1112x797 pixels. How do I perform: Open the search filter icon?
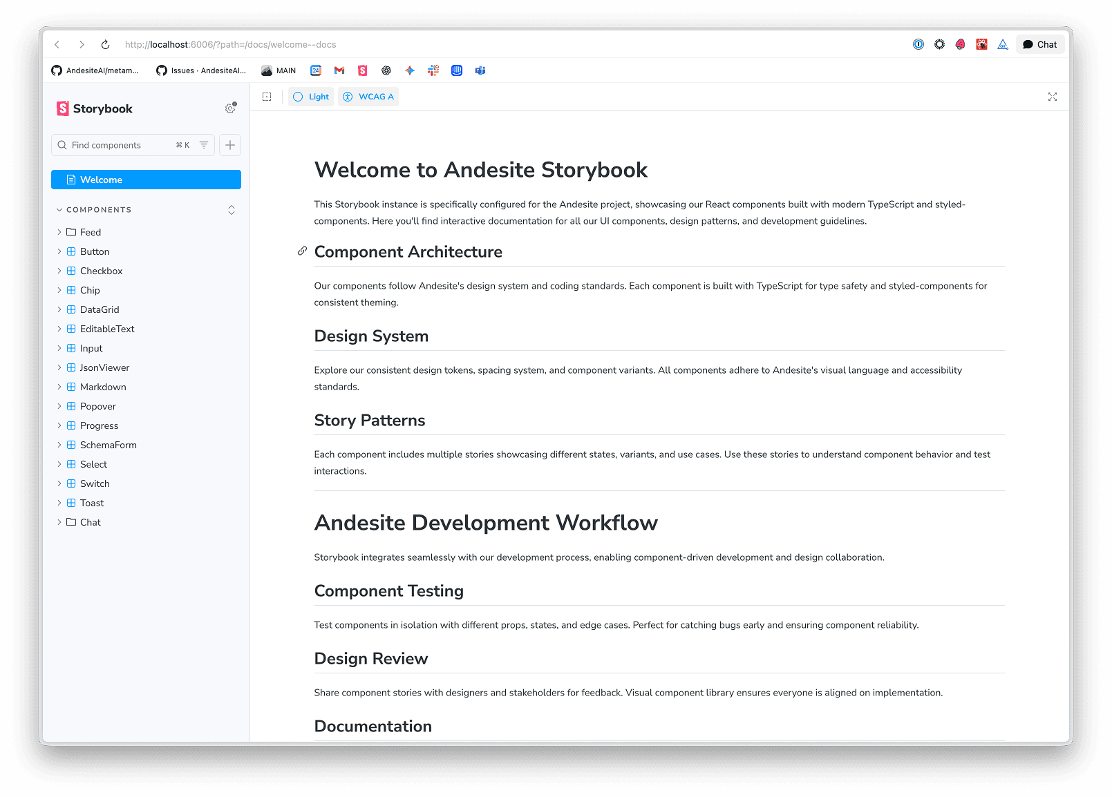203,145
